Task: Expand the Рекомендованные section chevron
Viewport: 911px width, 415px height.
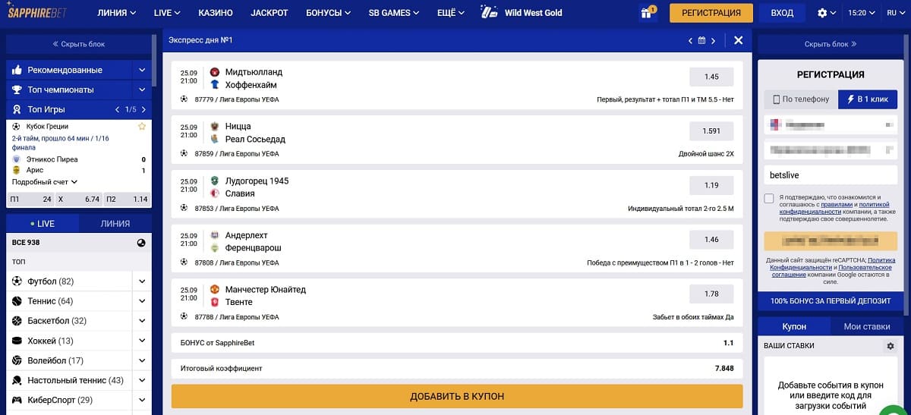Action: [x=142, y=70]
